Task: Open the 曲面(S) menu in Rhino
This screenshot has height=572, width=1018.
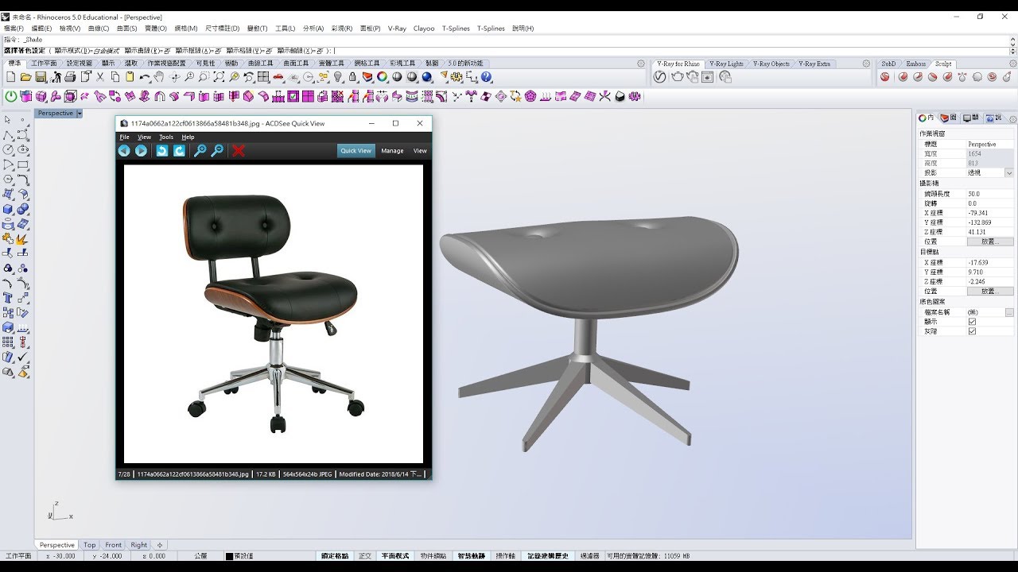Action: pos(127,28)
